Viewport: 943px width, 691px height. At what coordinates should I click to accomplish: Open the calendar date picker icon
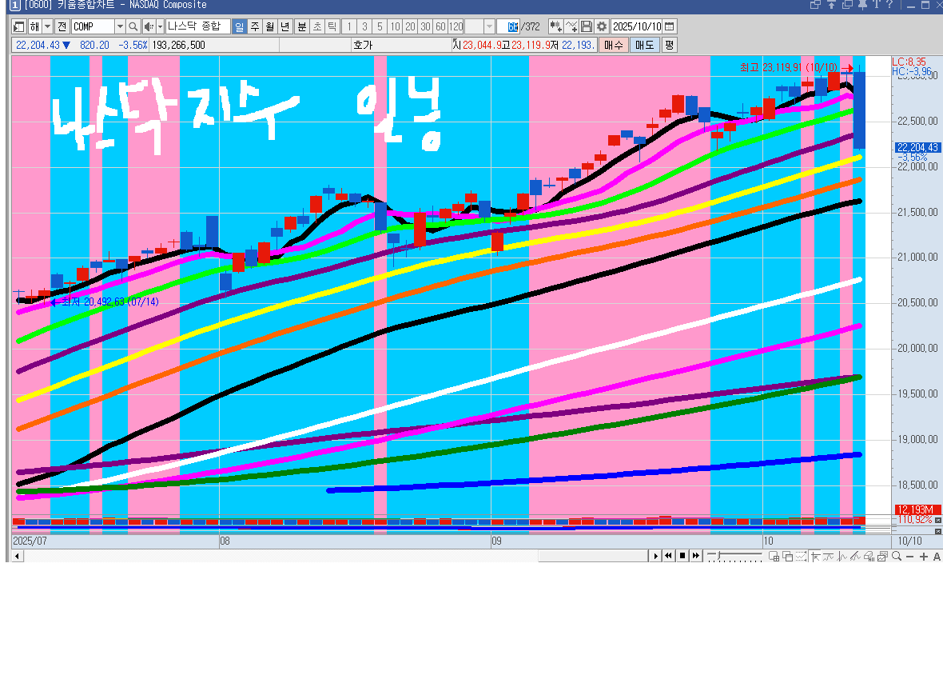pyautogui.click(x=670, y=26)
